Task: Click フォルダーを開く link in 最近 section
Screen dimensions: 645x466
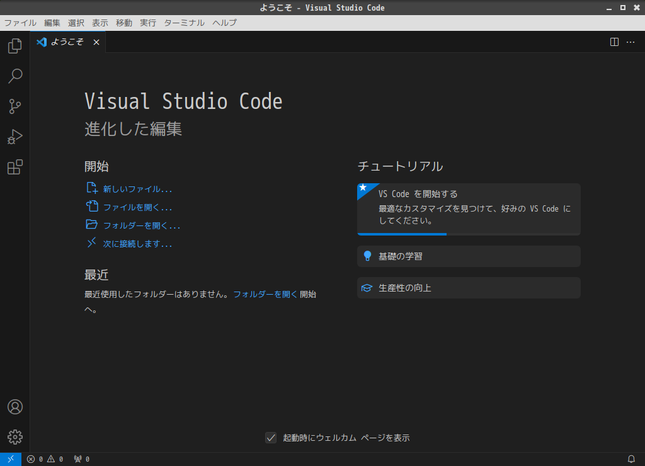Action: click(265, 294)
